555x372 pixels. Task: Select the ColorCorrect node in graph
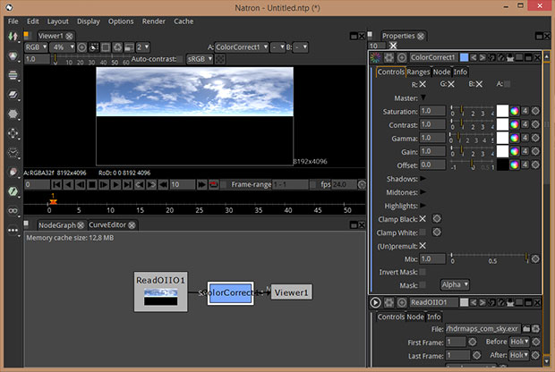[x=230, y=293]
